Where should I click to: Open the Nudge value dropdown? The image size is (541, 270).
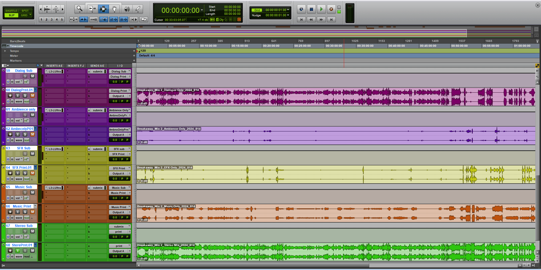pos(288,15)
